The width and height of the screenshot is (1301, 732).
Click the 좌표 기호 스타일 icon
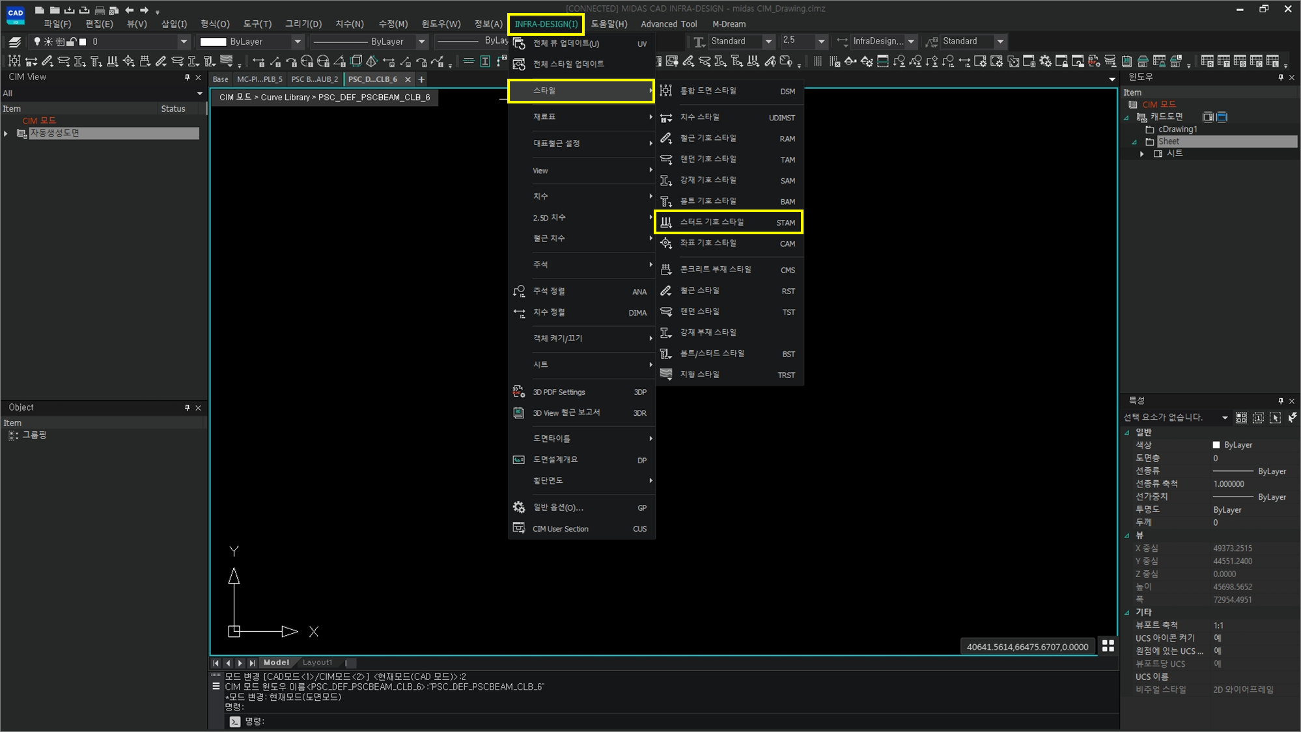pyautogui.click(x=666, y=243)
